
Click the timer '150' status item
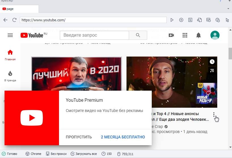pos(107,154)
